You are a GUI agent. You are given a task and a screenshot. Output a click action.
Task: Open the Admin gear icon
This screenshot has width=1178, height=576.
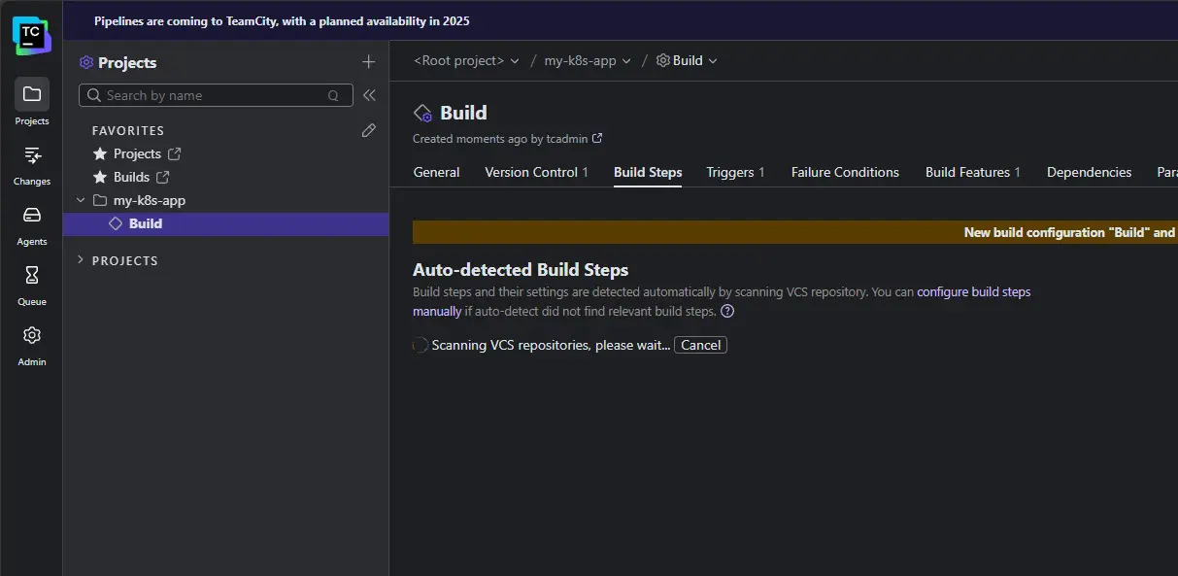click(x=31, y=336)
